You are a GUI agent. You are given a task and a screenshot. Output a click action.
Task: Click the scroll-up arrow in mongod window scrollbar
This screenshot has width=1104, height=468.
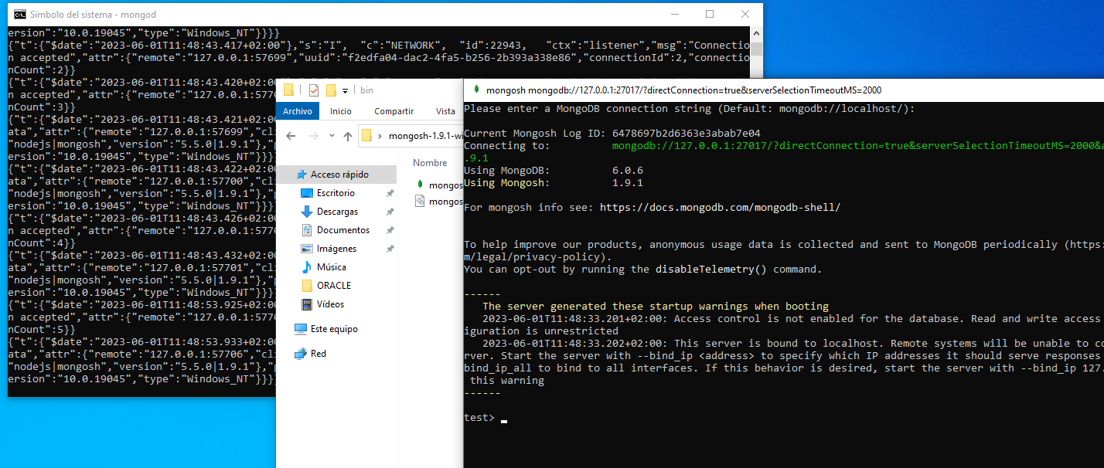coord(757,33)
